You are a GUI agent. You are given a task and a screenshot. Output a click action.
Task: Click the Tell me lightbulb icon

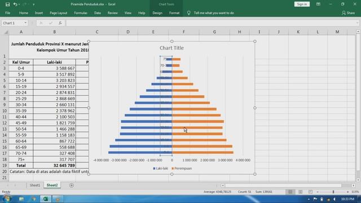point(188,13)
